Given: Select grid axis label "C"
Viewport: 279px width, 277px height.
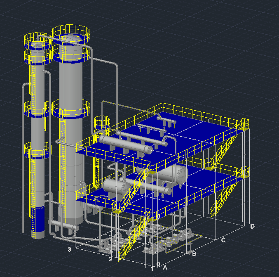Looking at the screenshot, I should (x=223, y=240).
